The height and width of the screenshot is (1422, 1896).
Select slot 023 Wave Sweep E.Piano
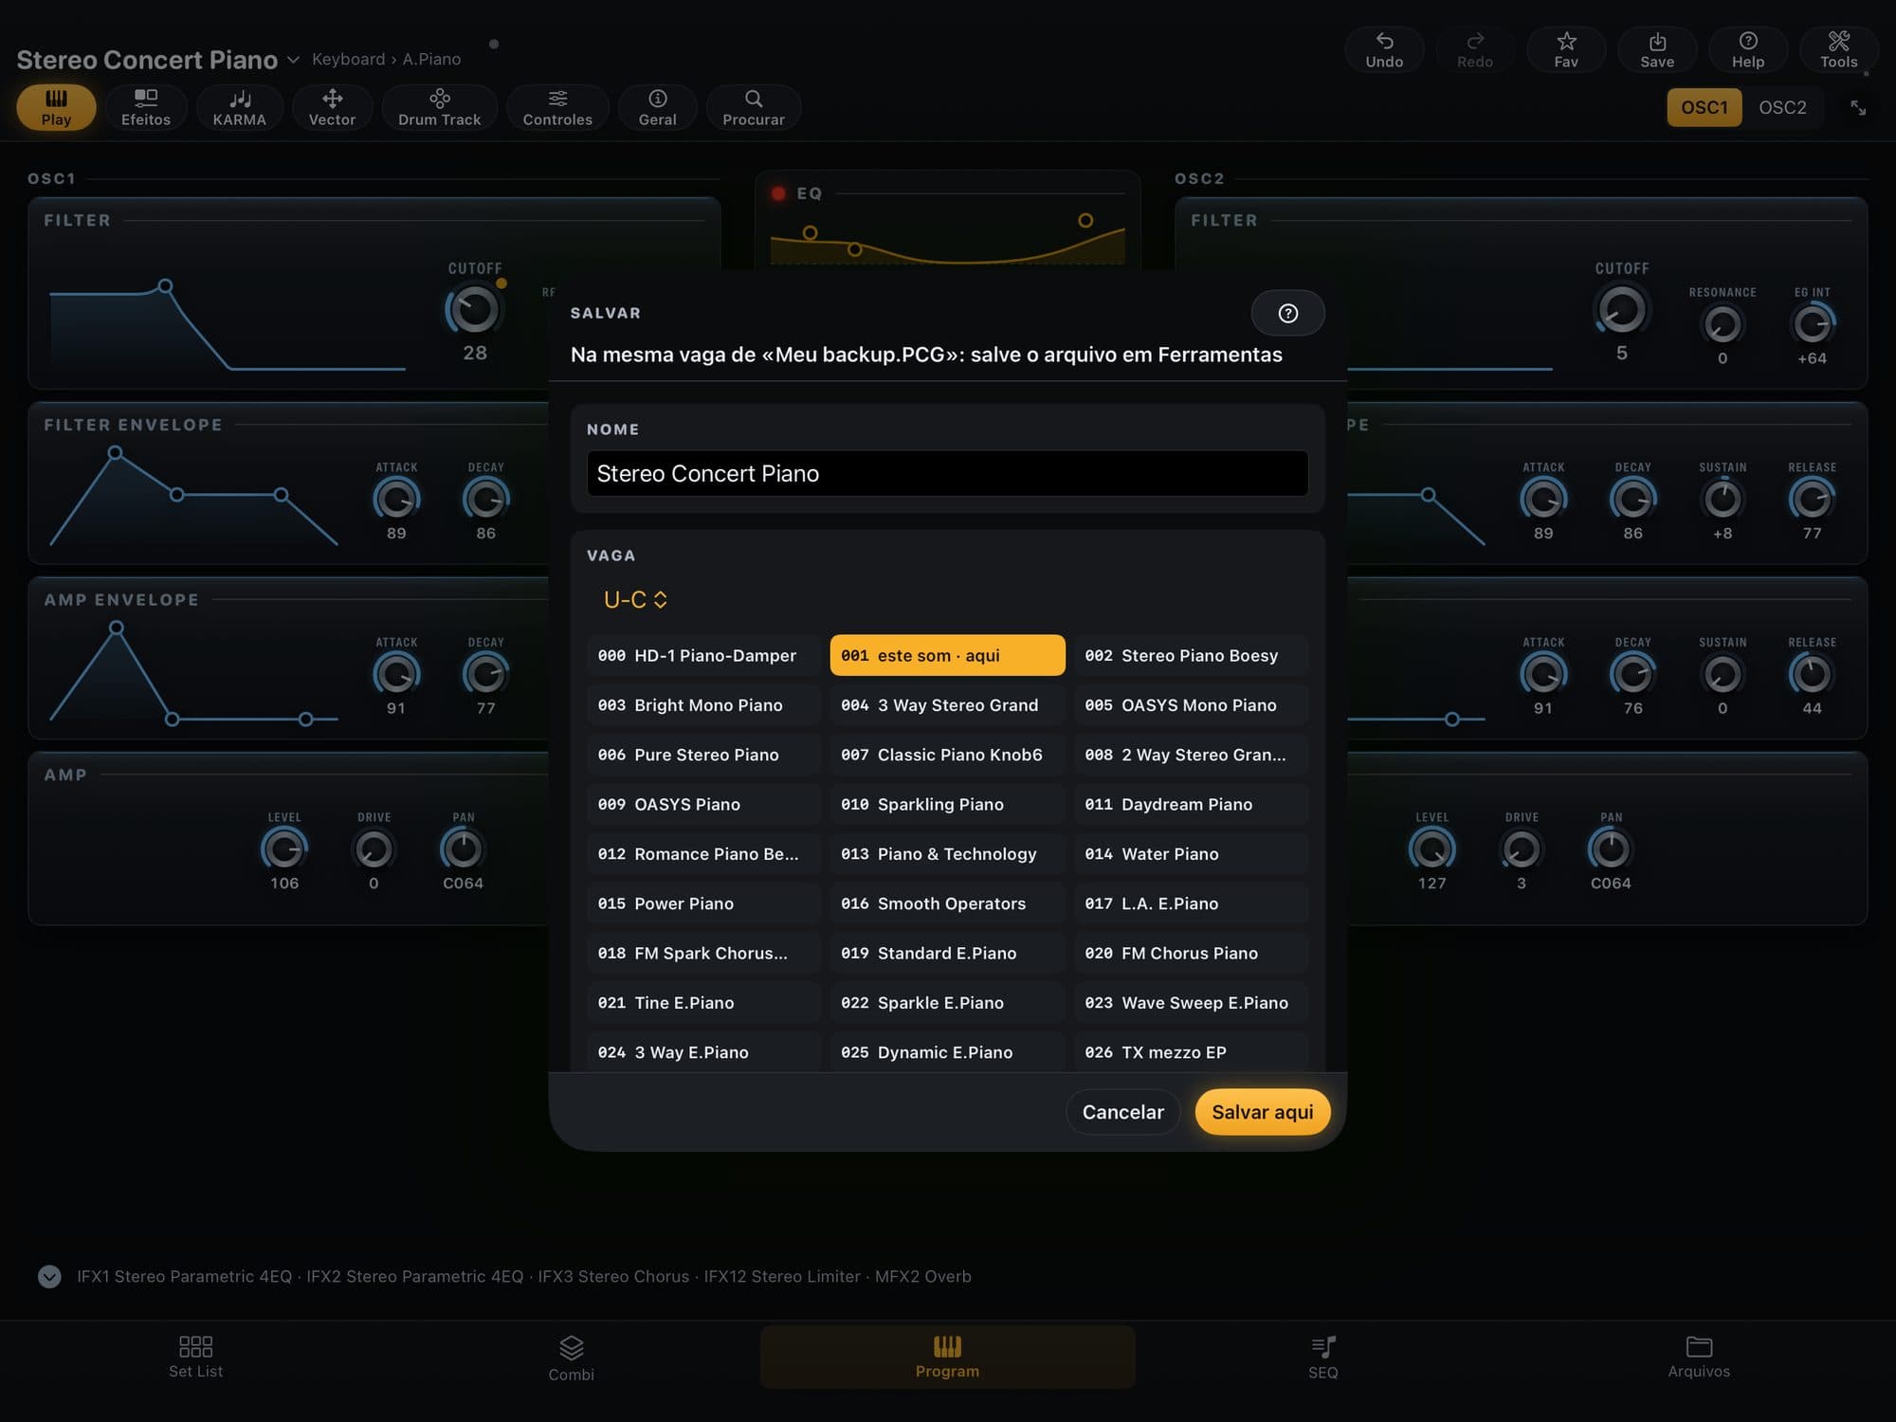pyautogui.click(x=1191, y=1003)
